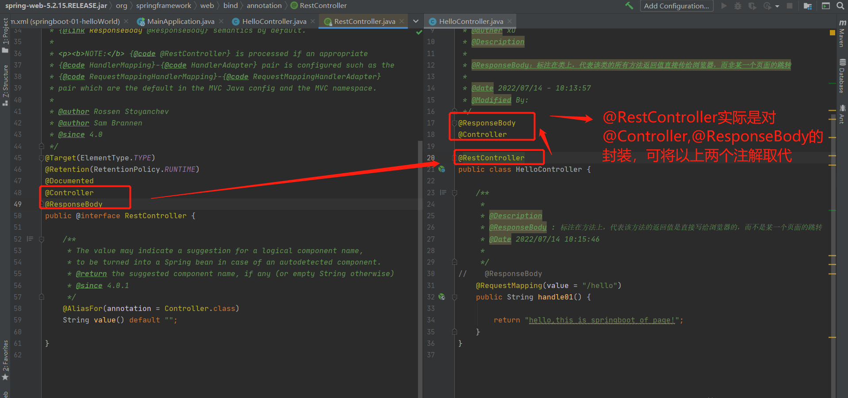Click the springframework breadcrumb
Viewport: 848px width, 398px height.
coord(164,6)
